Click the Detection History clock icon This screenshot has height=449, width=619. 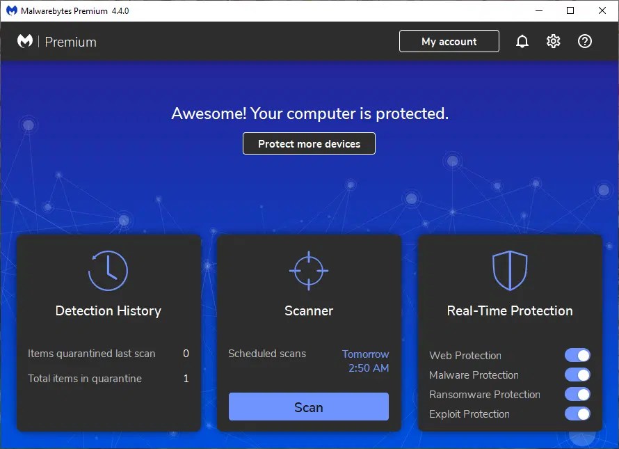click(x=108, y=270)
